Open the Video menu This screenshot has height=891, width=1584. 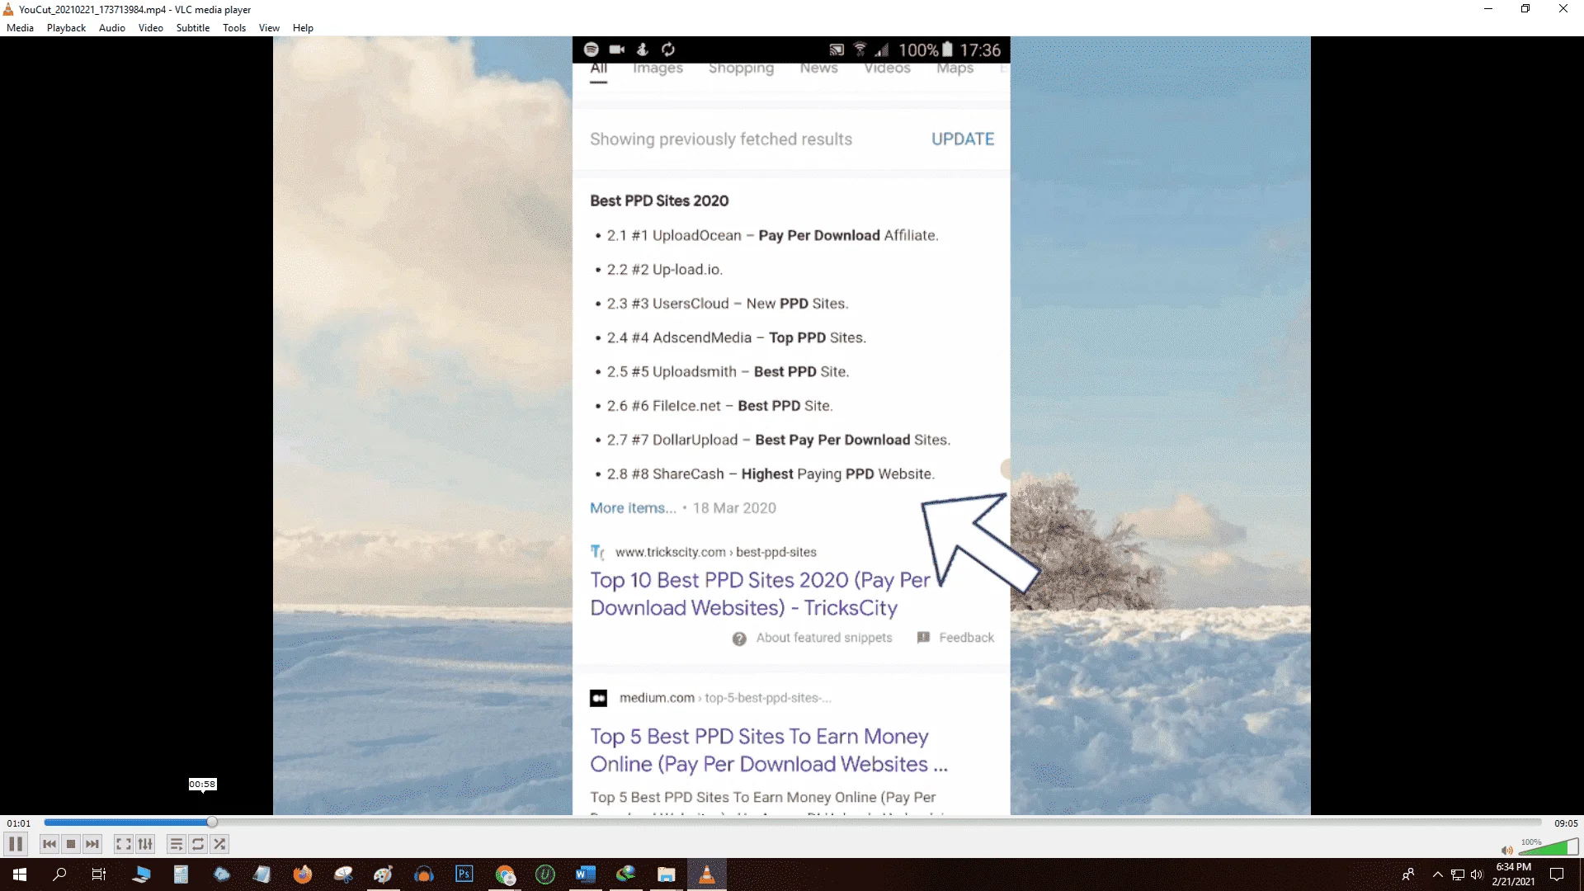[150, 28]
